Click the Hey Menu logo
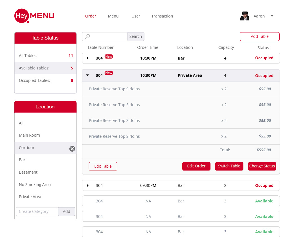This screenshot has width=294, height=249. point(34,16)
